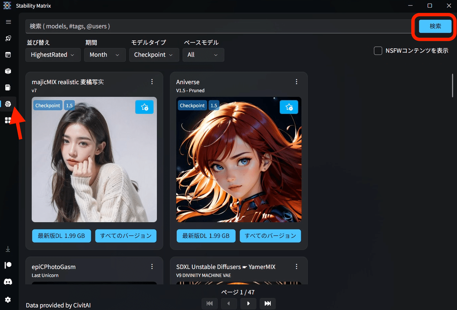Image resolution: width=457 pixels, height=310 pixels.
Task: Open the ベースモデル All dropdown
Action: [x=203, y=55]
